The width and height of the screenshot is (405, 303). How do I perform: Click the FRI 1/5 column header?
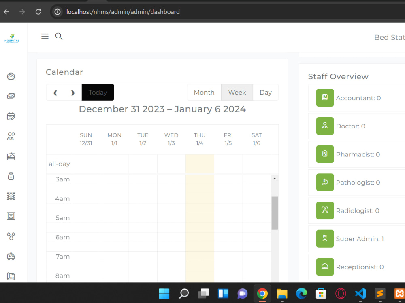(228, 139)
